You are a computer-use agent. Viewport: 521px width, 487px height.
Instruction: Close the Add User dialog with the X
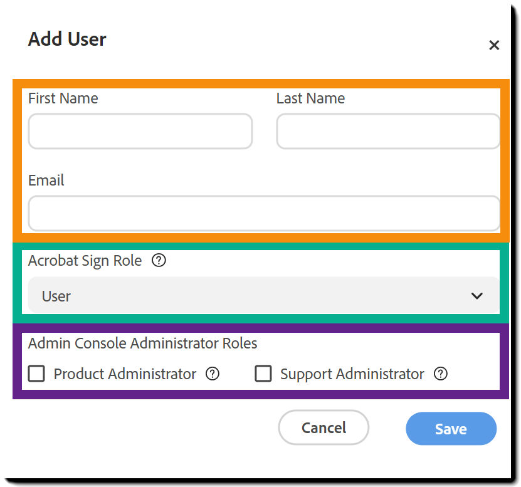494,45
